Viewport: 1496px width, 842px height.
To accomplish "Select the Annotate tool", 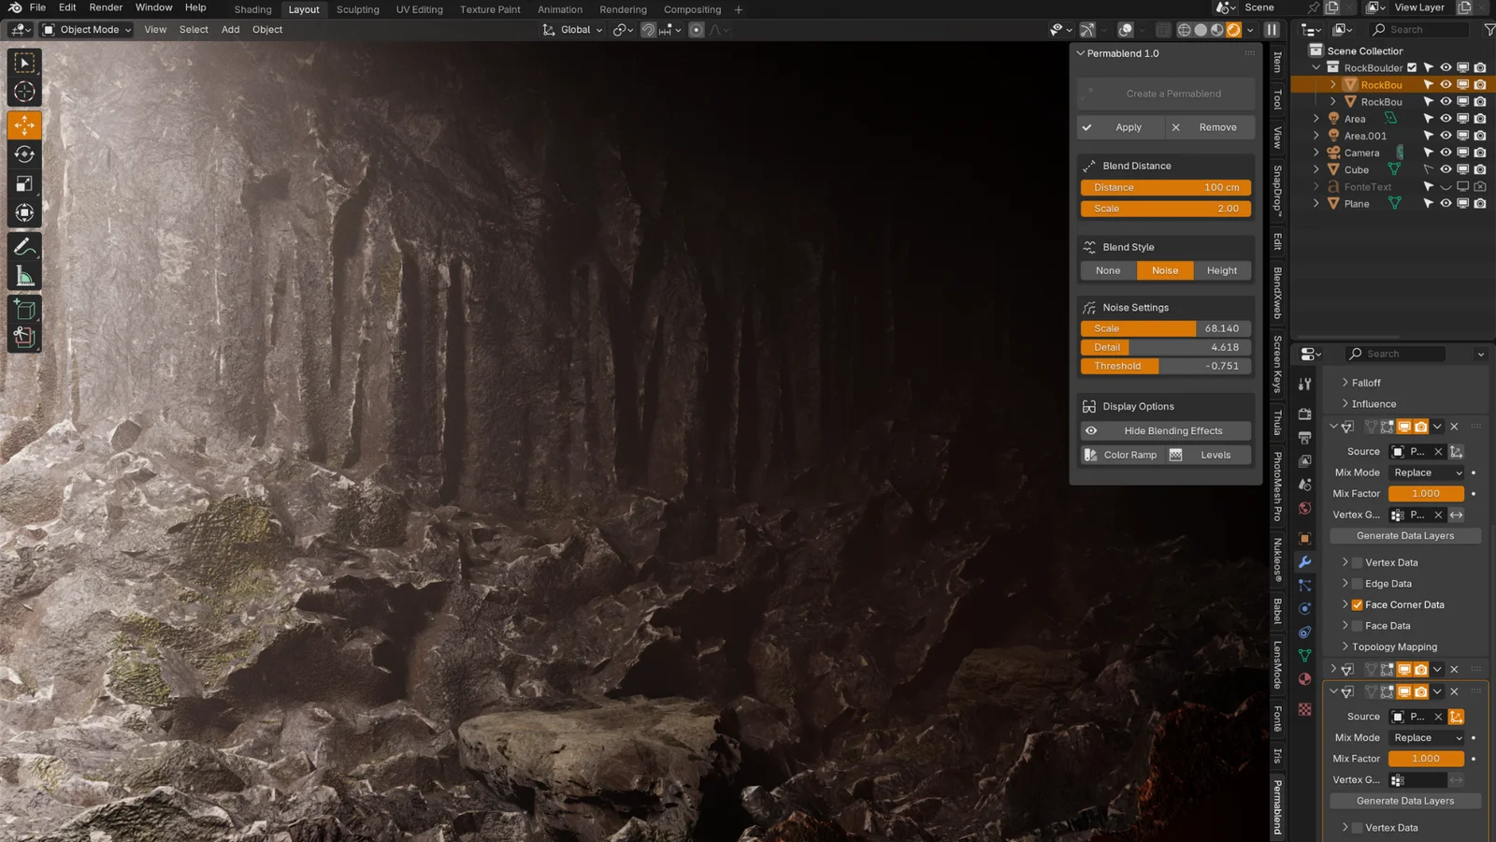I will pos(24,246).
